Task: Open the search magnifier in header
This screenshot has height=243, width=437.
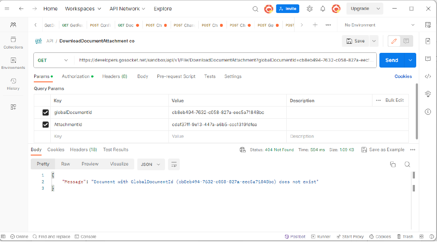Action: [255, 9]
